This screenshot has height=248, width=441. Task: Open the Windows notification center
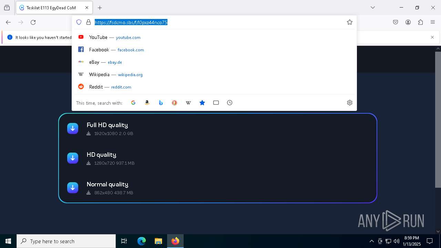[430, 241]
